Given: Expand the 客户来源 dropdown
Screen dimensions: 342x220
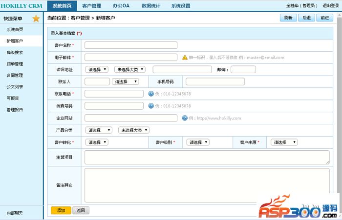Looking at the screenshot, I should coord(284,142).
